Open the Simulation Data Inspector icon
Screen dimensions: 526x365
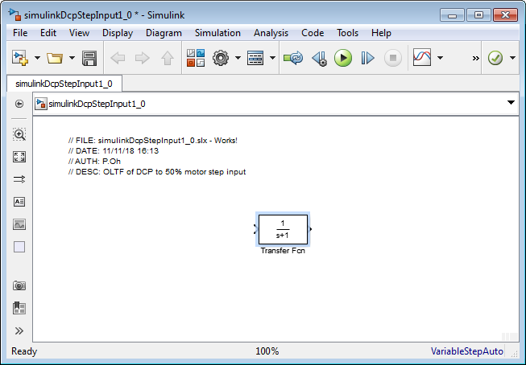coord(422,58)
